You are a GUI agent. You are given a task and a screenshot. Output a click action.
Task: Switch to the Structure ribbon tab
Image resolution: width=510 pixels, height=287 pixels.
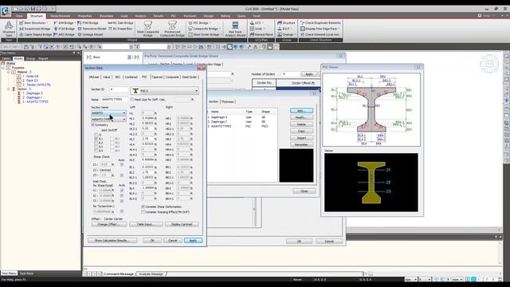coord(36,16)
